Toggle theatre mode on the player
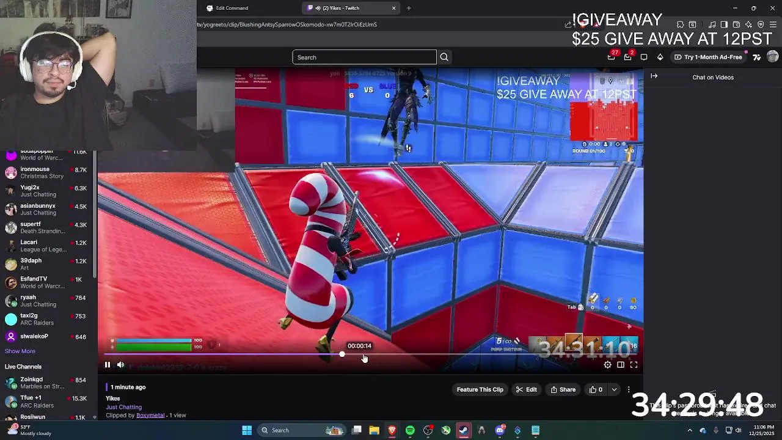This screenshot has height=440, width=782. point(621,365)
